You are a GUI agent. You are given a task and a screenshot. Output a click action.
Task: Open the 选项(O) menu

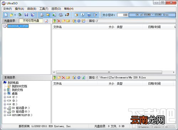[x=56, y=9]
